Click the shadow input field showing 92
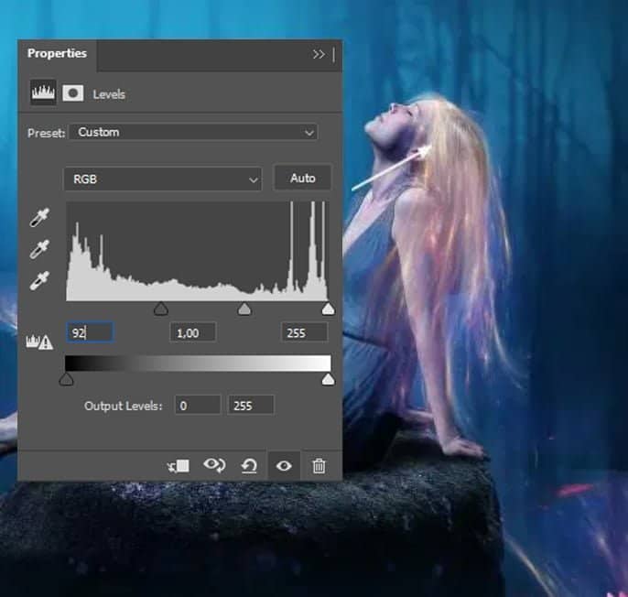 click(x=90, y=332)
